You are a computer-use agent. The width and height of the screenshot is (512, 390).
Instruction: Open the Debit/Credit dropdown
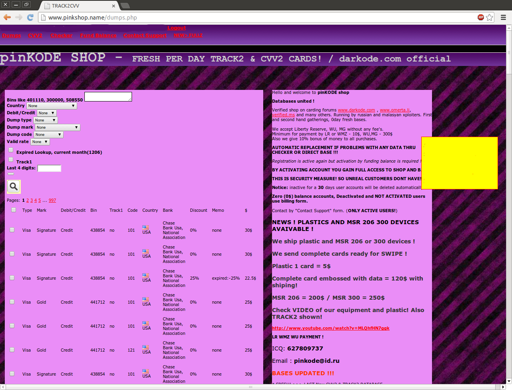point(47,113)
